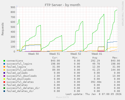125x100 pixels.
Task: Click the right arrowhead of the x-axis
Action: (x=118, y=51)
